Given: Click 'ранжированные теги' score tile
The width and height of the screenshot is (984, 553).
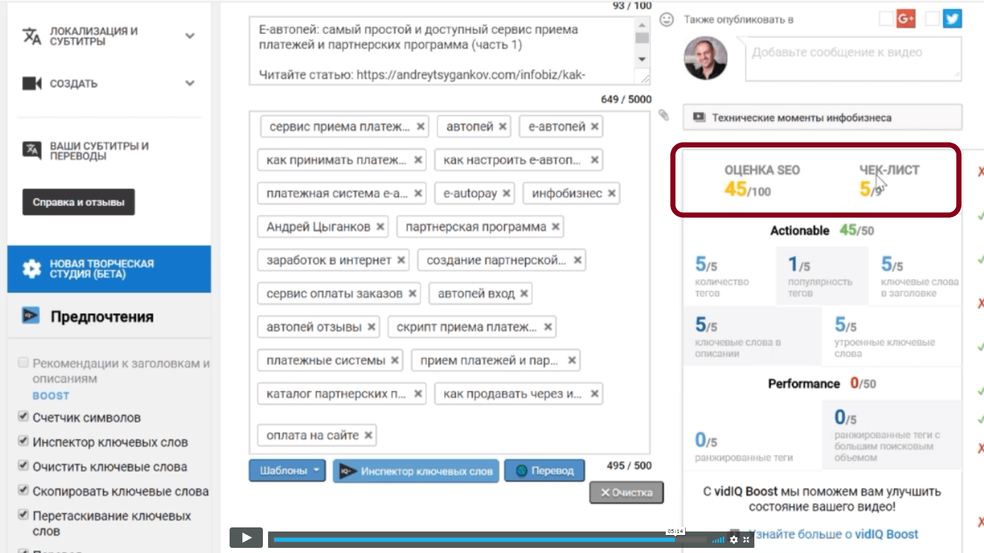Looking at the screenshot, I should tap(752, 435).
